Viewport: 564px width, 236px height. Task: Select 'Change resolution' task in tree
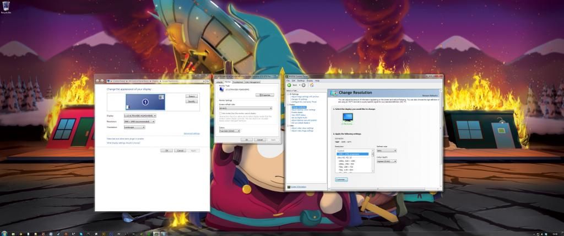click(299, 107)
